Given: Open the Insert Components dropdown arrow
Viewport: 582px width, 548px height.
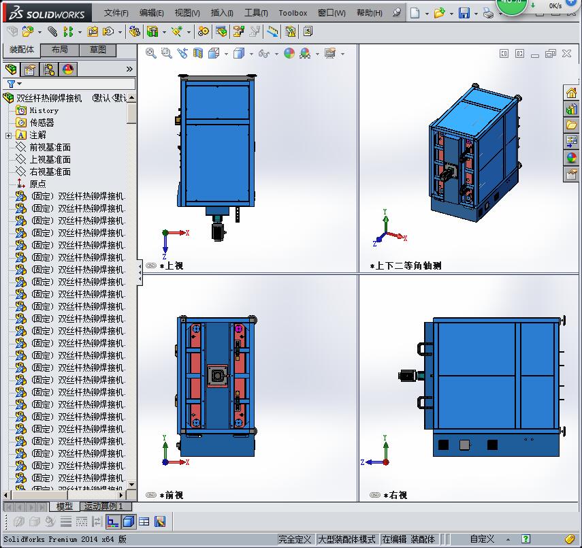Looking at the screenshot, I should [x=39, y=32].
